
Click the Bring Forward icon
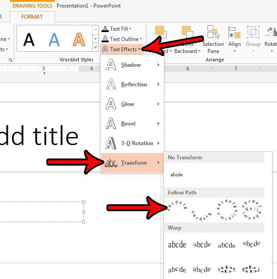point(160,32)
